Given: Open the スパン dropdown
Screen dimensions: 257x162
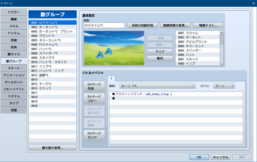Looking at the screenshot, I should (x=224, y=86).
